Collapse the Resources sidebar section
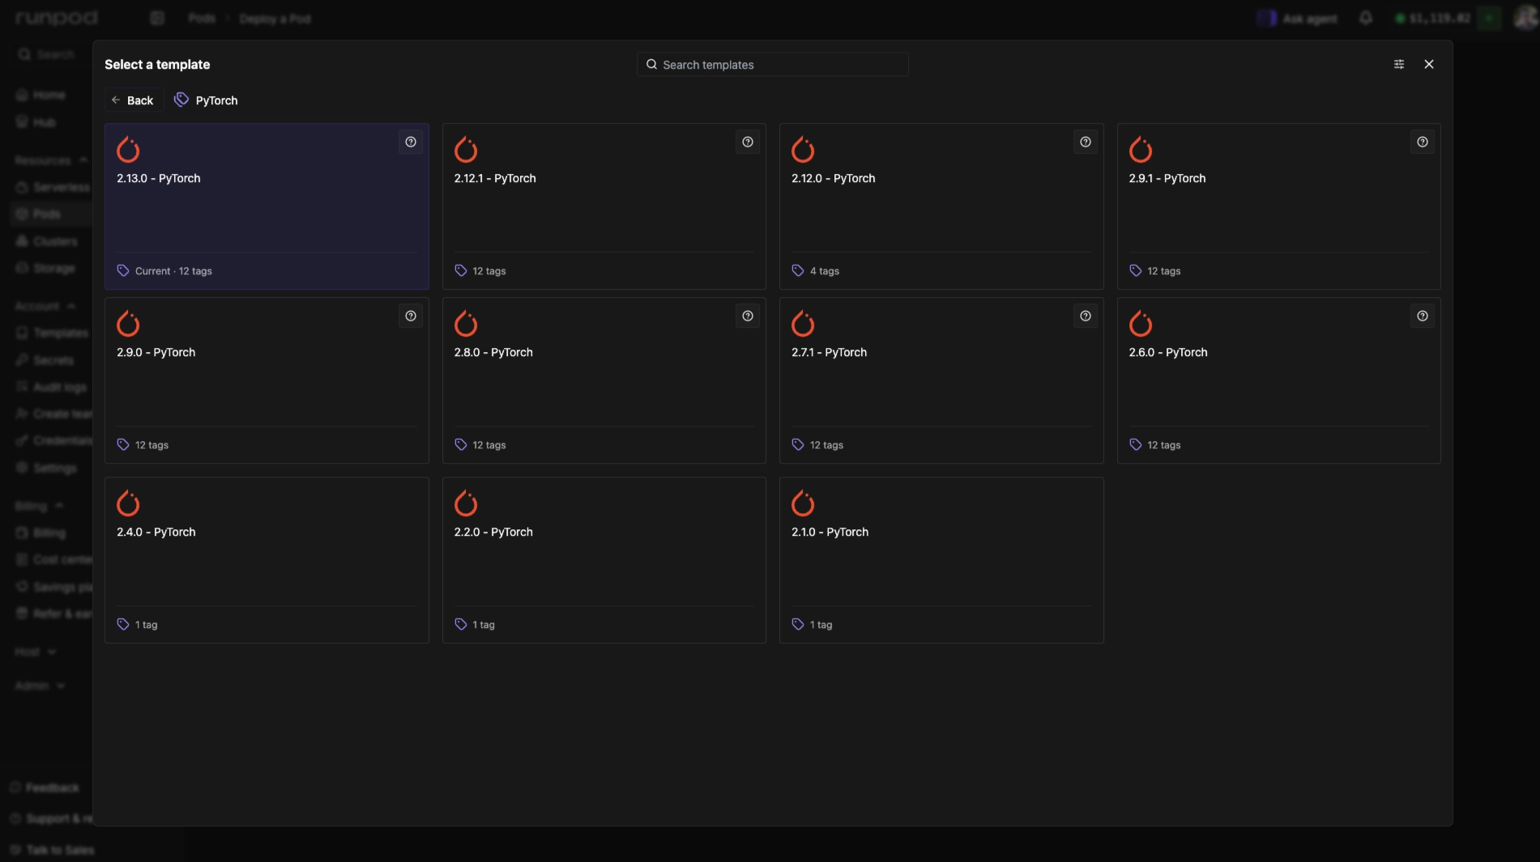 50,160
